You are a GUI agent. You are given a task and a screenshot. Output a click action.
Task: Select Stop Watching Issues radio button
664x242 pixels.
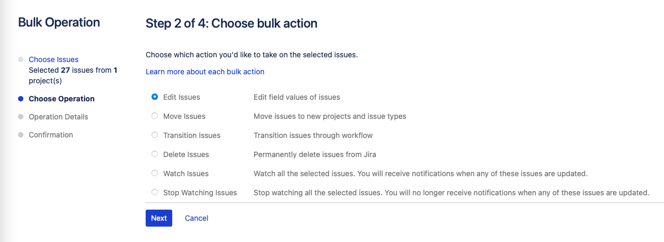[x=155, y=193]
